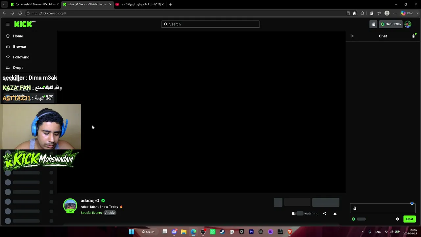Screen dimensions: 421x237
Task: Open Browse in the Kick sidebar
Action: pos(19,46)
